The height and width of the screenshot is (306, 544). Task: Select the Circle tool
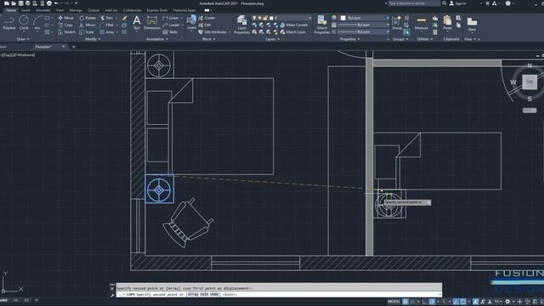[x=24, y=23]
